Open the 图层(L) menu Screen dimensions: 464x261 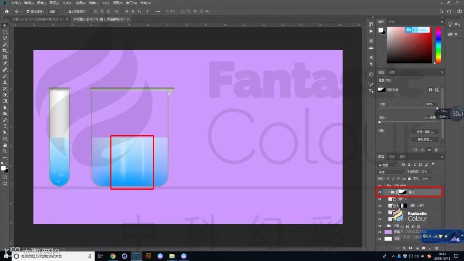54,3
